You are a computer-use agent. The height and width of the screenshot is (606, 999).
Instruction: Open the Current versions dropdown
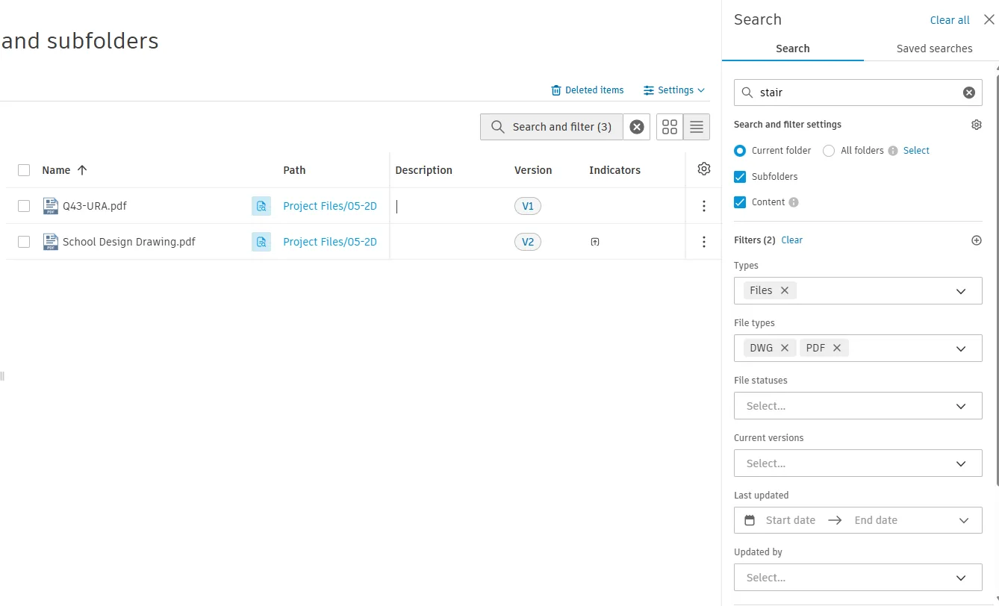(x=858, y=463)
